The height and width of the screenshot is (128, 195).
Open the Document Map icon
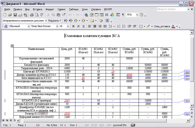118,15
